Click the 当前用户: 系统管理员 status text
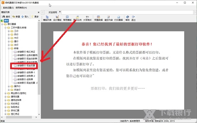Screen dimensions: 197x123 click(130, 121)
